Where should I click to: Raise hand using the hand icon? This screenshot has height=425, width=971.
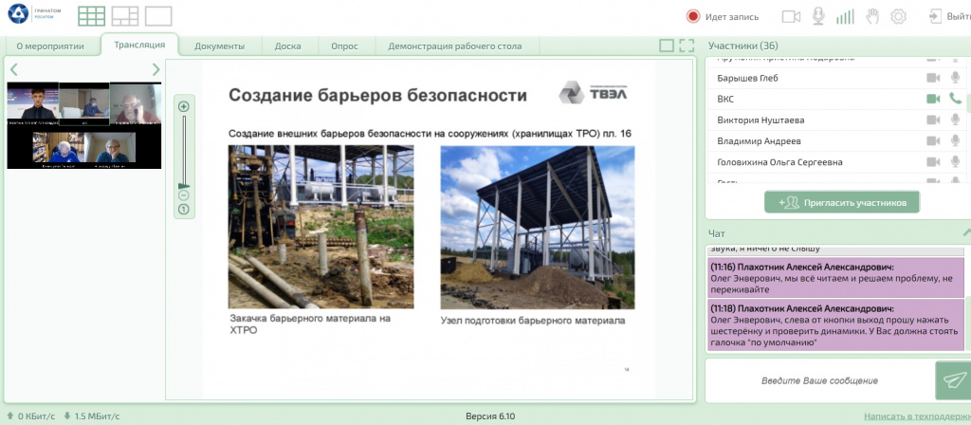[x=872, y=16]
